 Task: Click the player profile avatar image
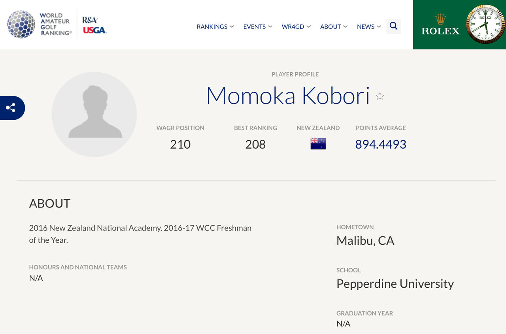[x=94, y=114]
